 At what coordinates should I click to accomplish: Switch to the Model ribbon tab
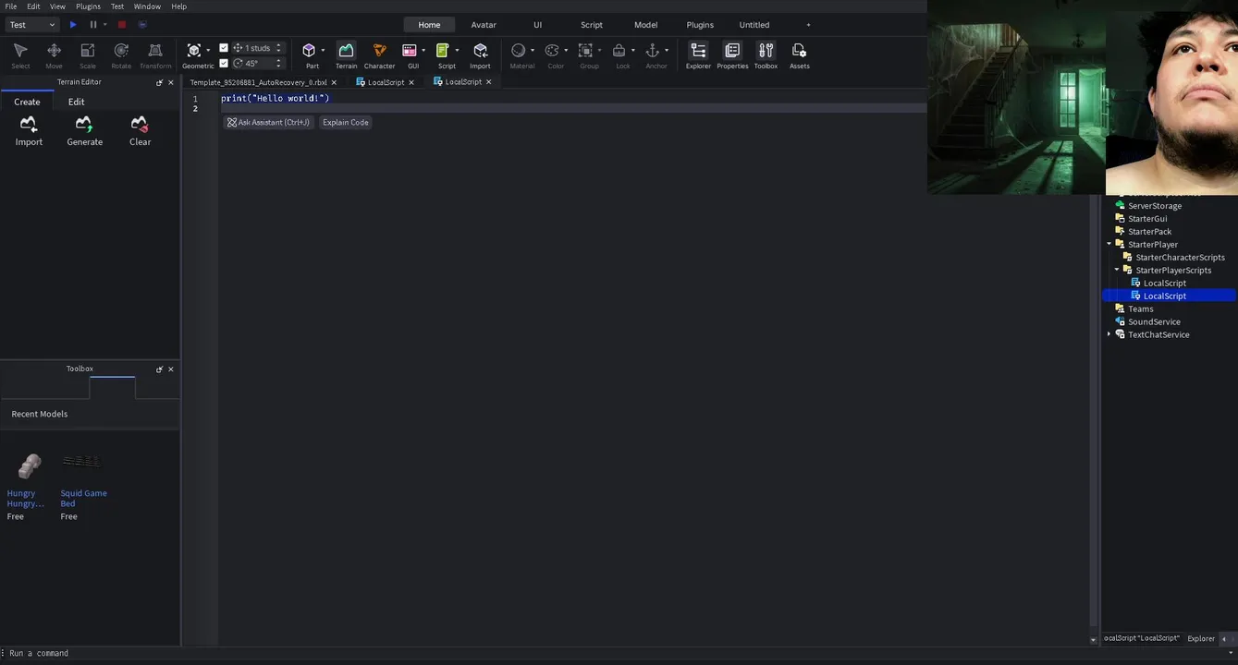click(x=645, y=25)
